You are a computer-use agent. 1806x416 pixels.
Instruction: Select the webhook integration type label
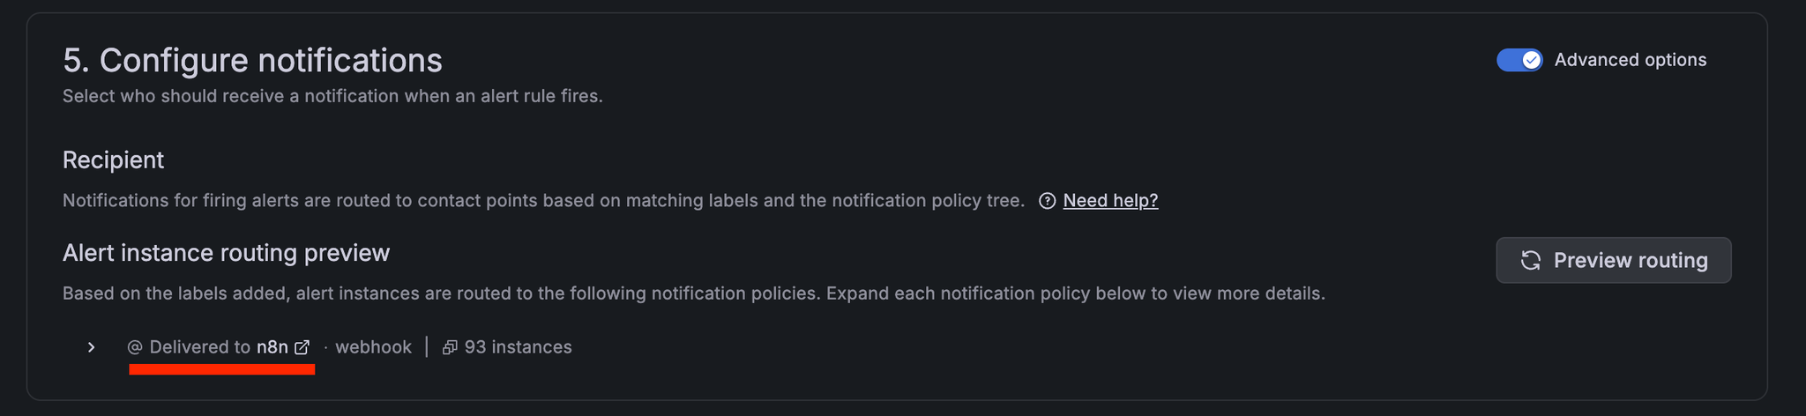[x=373, y=347]
